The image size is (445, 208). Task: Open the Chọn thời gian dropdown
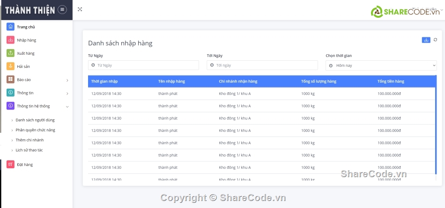point(381,65)
